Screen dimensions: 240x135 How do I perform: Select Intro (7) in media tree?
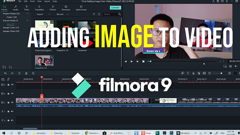point(10,24)
